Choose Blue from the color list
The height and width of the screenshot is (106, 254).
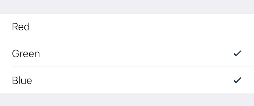127,80
